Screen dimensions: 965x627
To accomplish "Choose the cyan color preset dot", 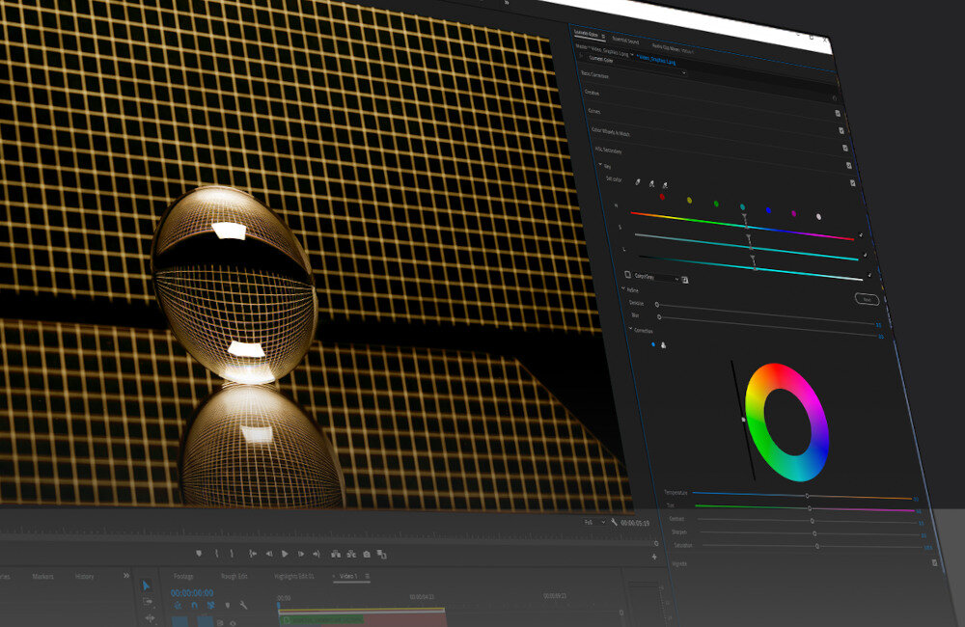I will click(x=742, y=206).
